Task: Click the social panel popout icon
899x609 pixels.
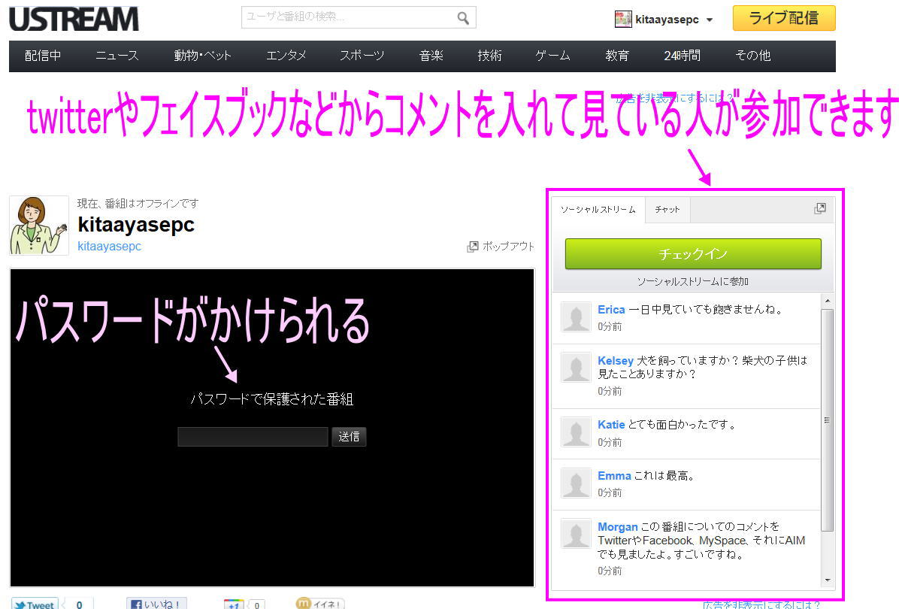Action: point(820,209)
